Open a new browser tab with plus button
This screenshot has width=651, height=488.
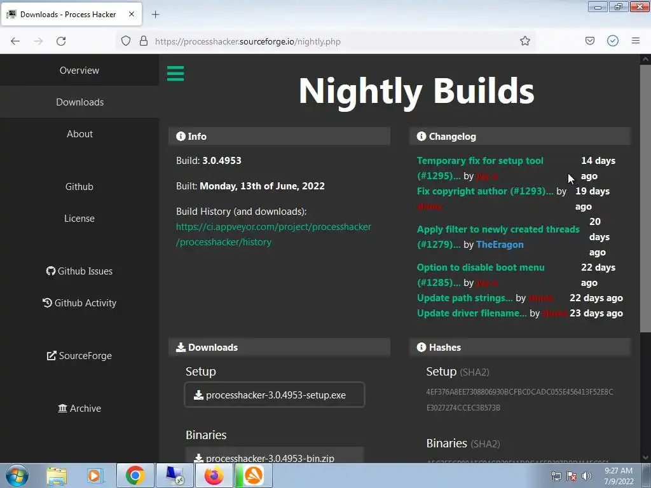pyautogui.click(x=155, y=15)
